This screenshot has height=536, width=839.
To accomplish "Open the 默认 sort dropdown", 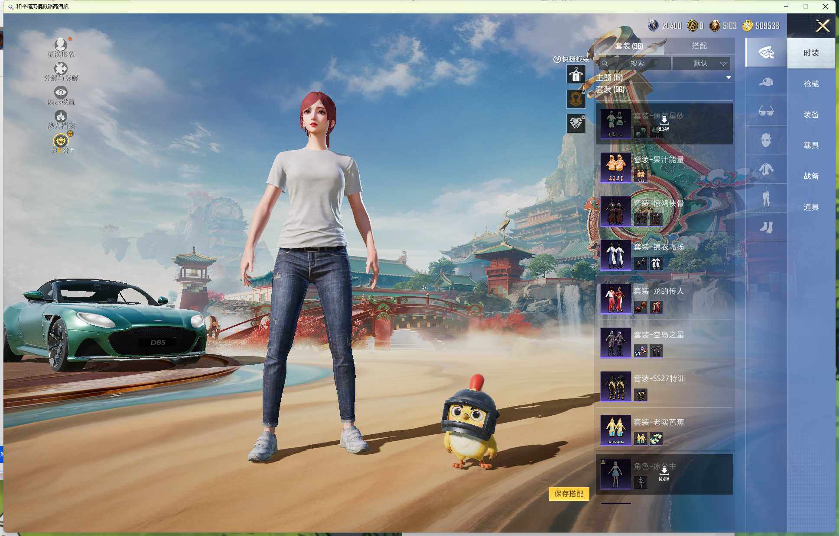I will (701, 64).
